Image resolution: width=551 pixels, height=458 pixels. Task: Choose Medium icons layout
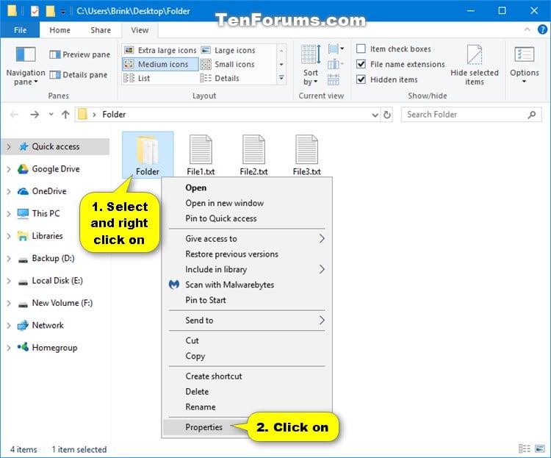tap(160, 65)
